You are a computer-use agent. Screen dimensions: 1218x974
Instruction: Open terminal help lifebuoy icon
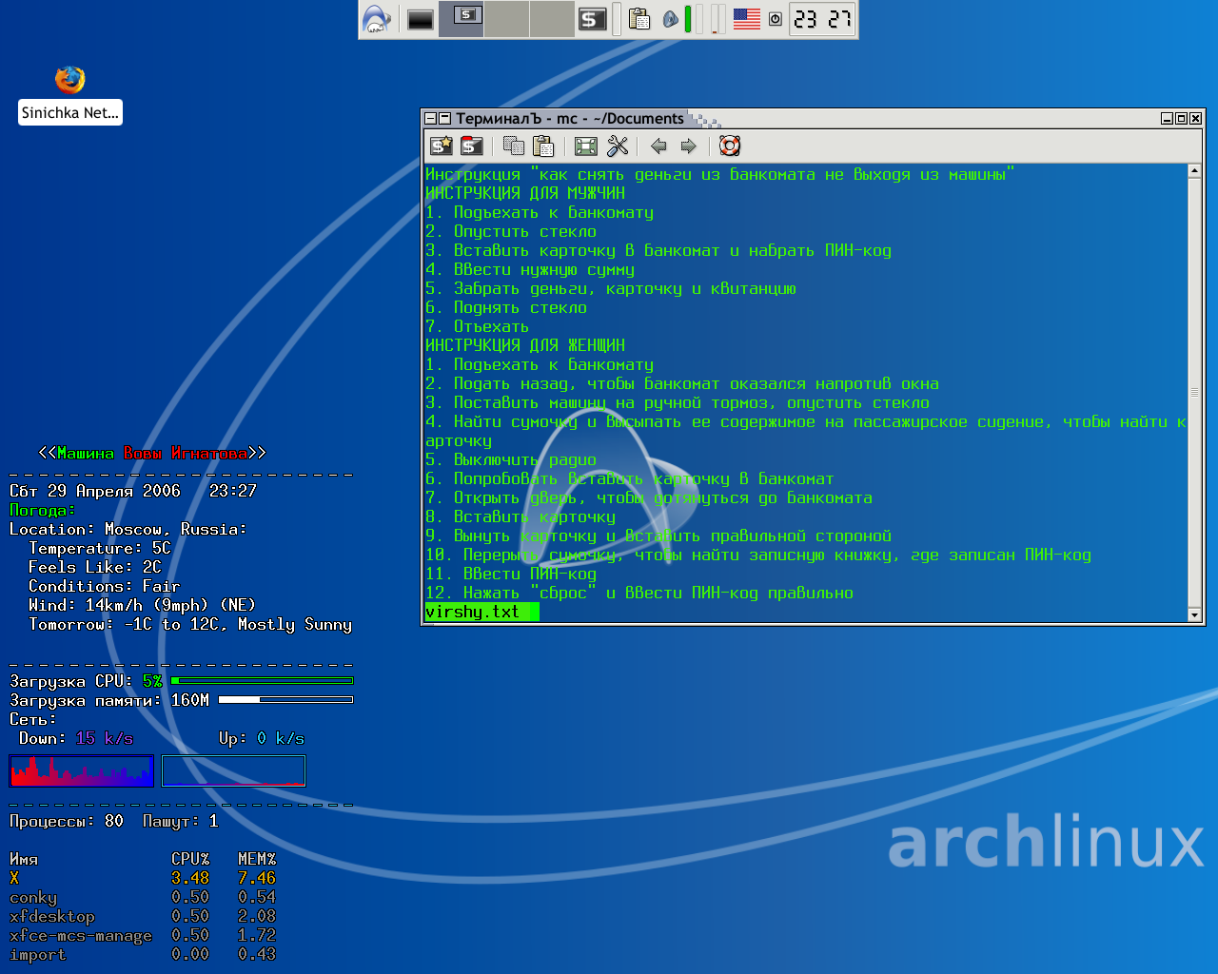coord(730,146)
